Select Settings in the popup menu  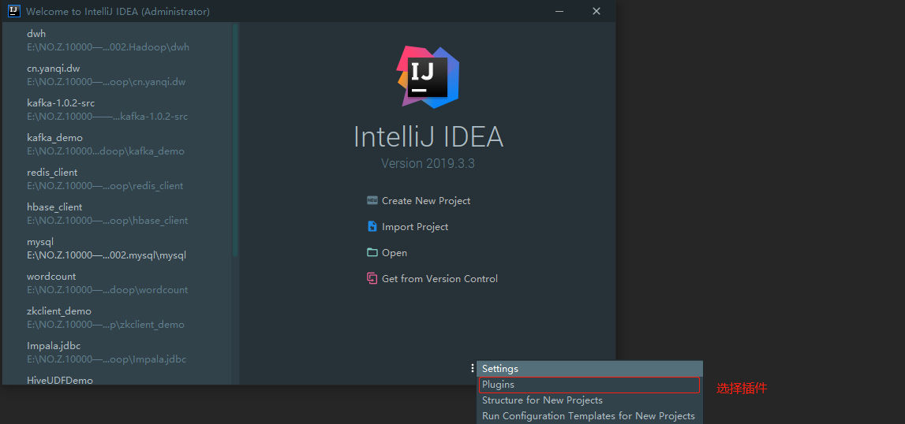tap(589, 369)
